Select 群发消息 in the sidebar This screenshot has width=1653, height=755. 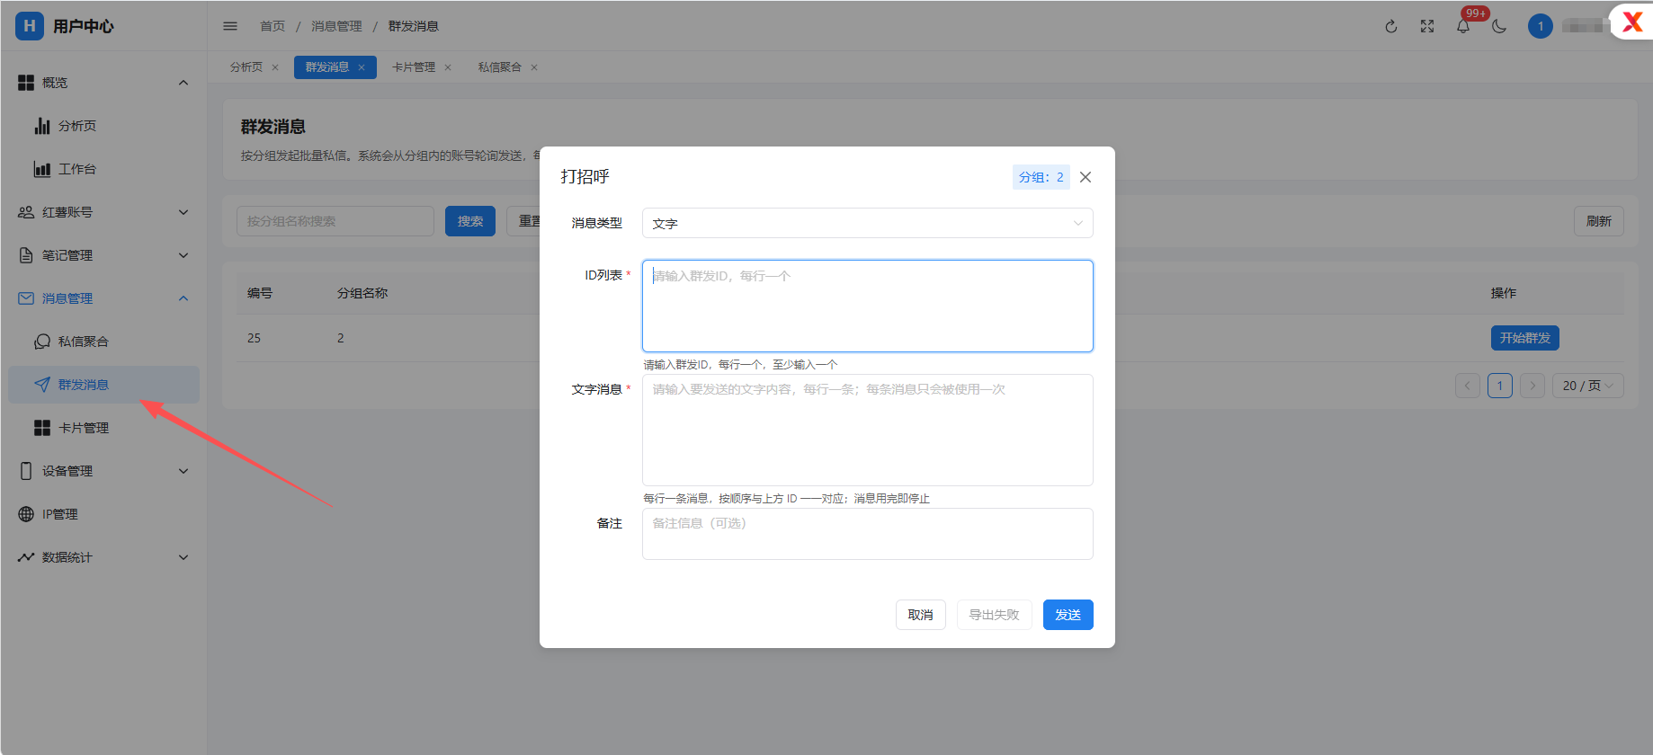coord(103,385)
